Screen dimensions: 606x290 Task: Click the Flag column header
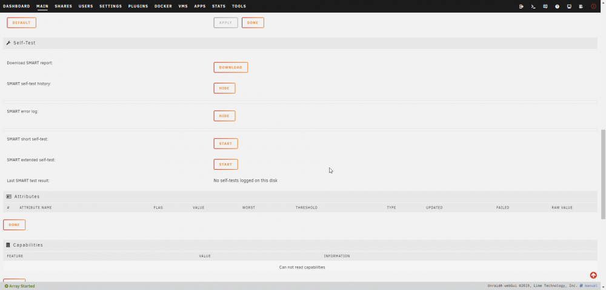coord(158,208)
